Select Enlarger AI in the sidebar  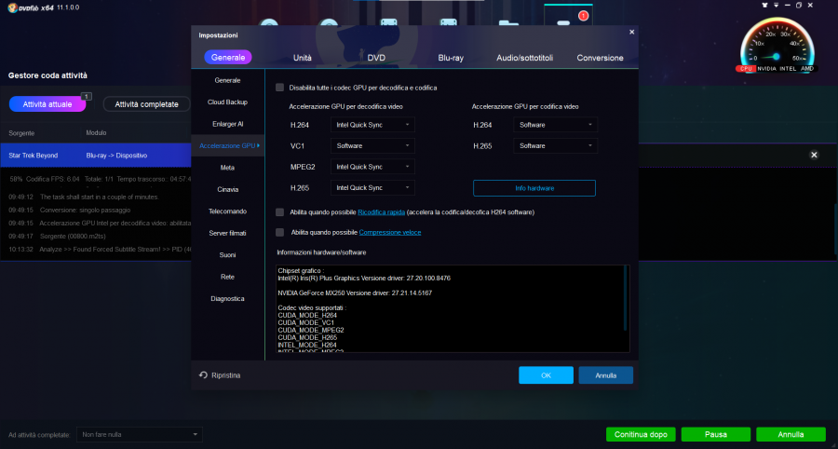(228, 124)
